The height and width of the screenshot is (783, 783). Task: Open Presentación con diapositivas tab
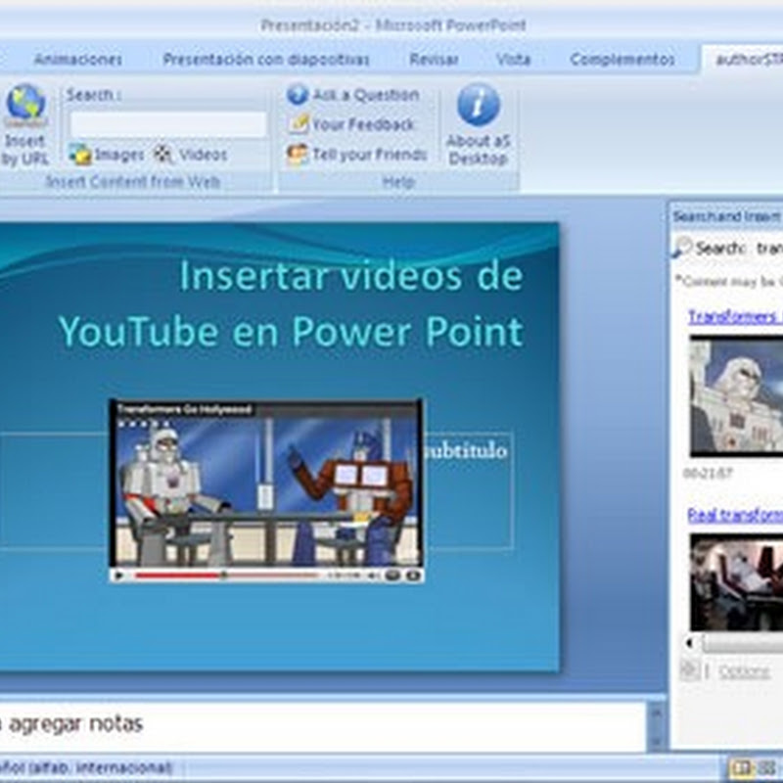coord(265,59)
